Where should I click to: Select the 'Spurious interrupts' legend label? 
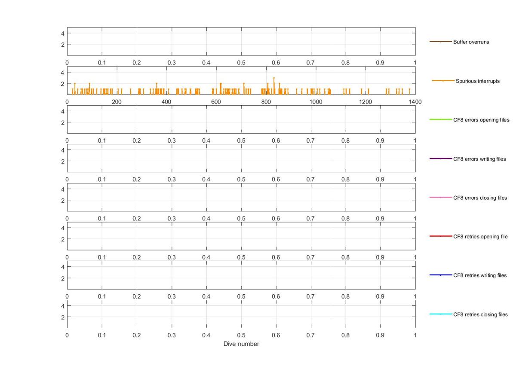478,81
